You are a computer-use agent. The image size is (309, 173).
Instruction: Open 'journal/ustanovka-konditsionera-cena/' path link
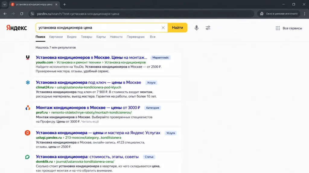[85, 162]
